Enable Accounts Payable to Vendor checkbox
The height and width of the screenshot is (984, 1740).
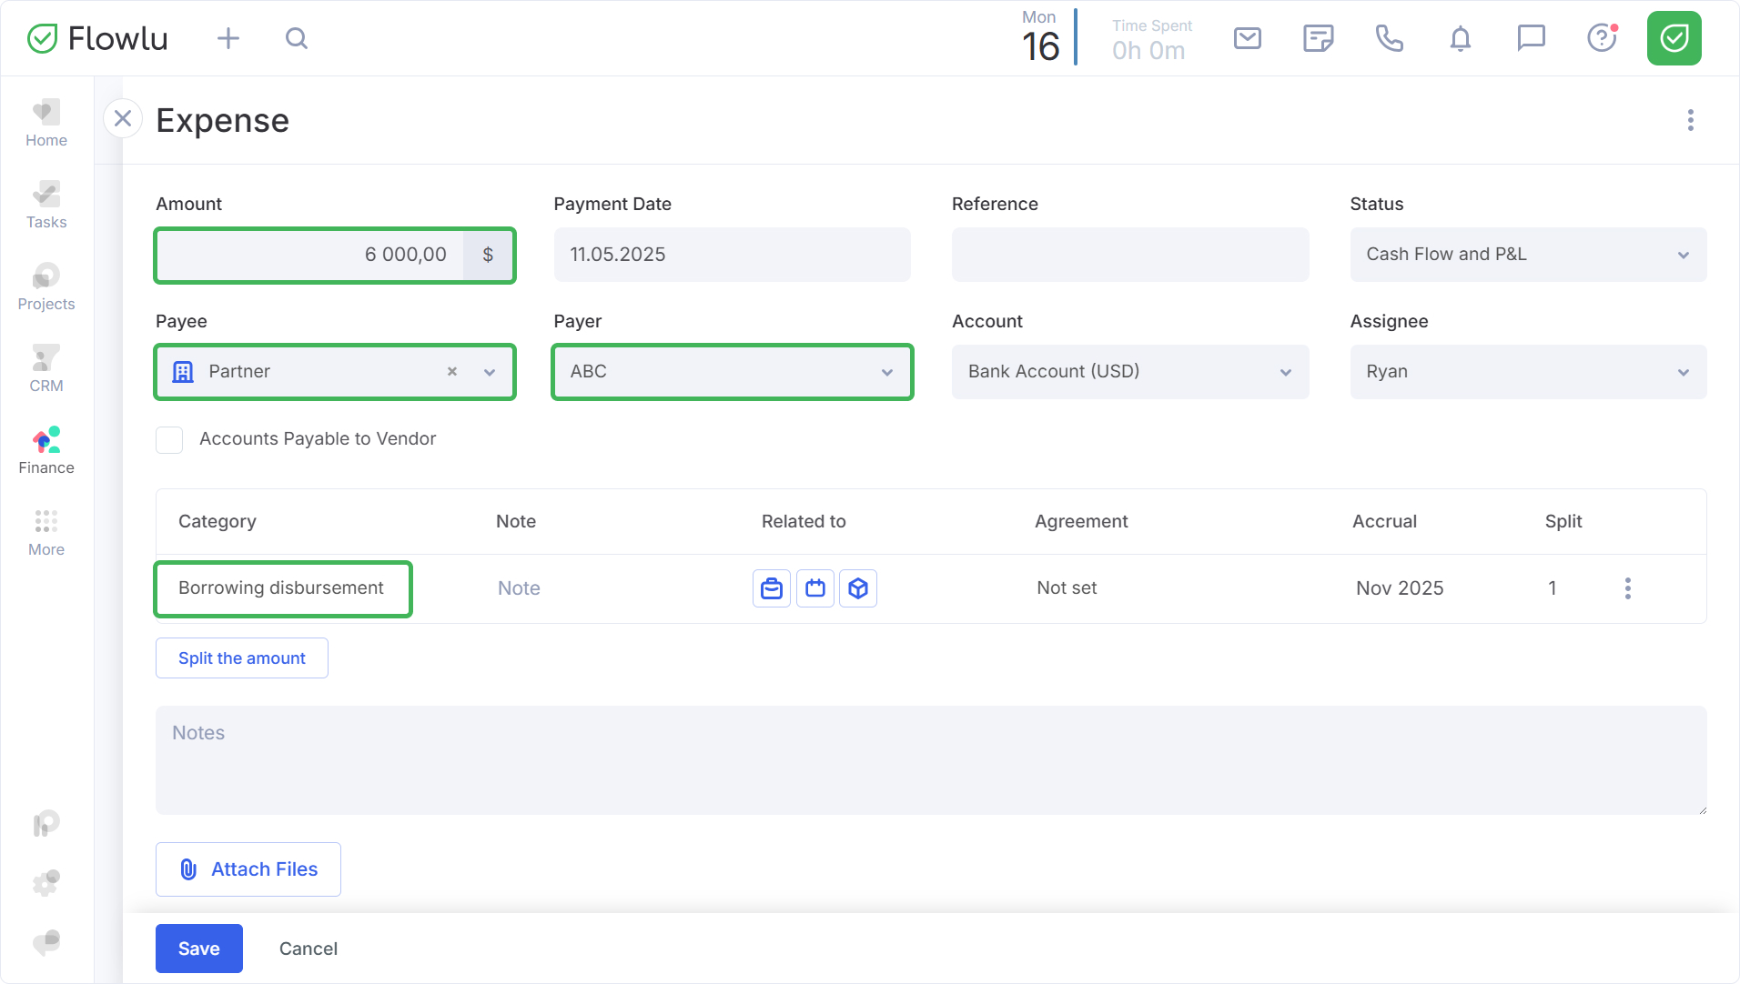pos(169,439)
